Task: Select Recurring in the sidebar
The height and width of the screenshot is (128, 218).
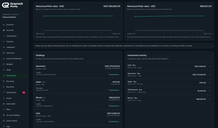Action: [x=10, y=81]
